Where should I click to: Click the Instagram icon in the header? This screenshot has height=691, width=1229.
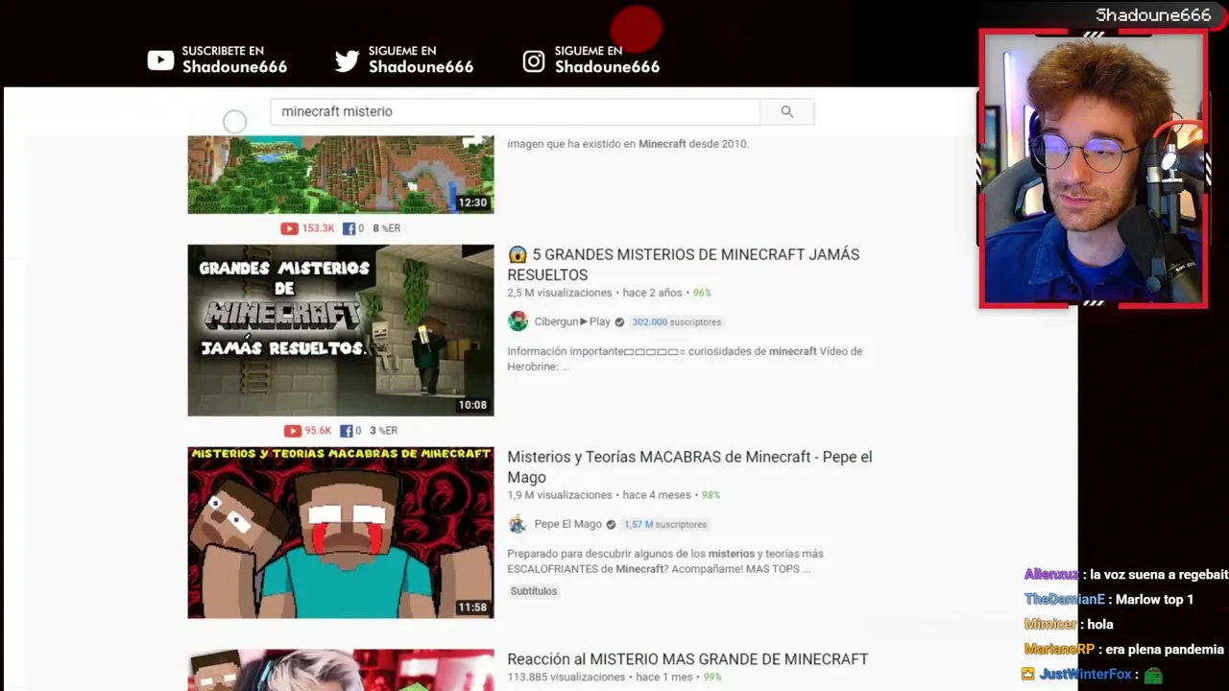point(534,60)
